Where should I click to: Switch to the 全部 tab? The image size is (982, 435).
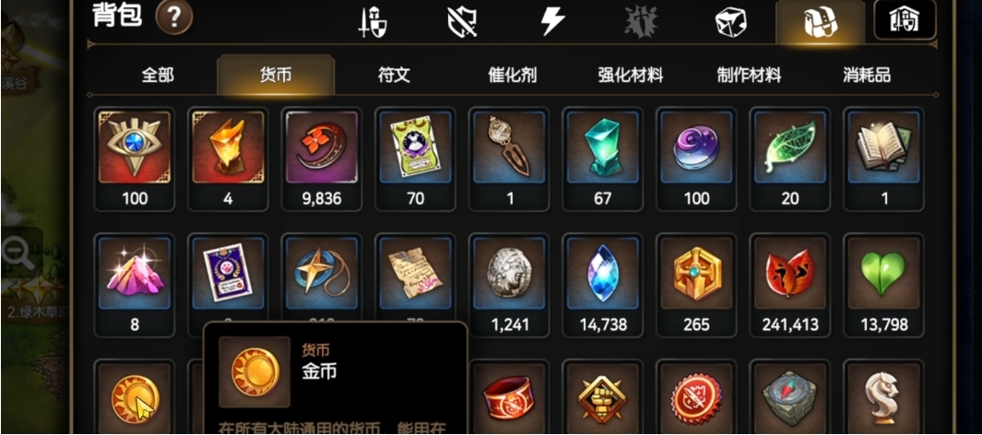[x=157, y=76]
